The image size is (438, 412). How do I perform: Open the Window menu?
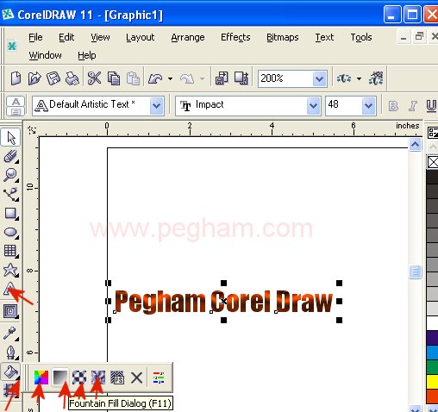45,55
